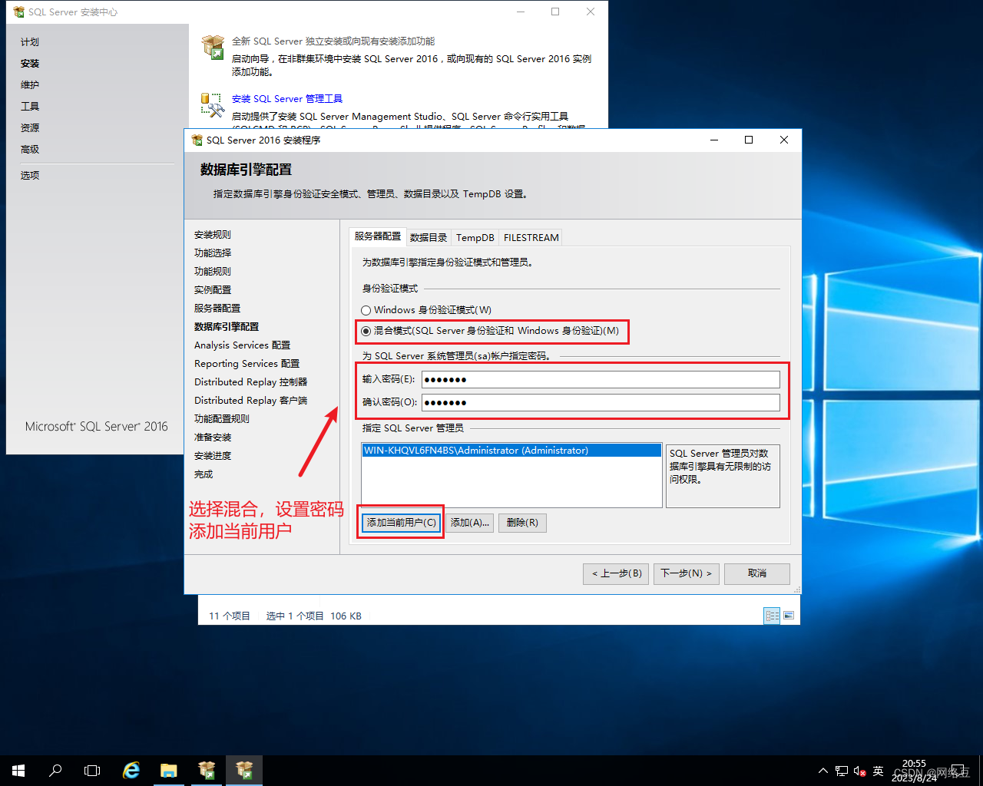The height and width of the screenshot is (786, 983).
Task: Open the FILESTREAM tab
Action: point(531,238)
